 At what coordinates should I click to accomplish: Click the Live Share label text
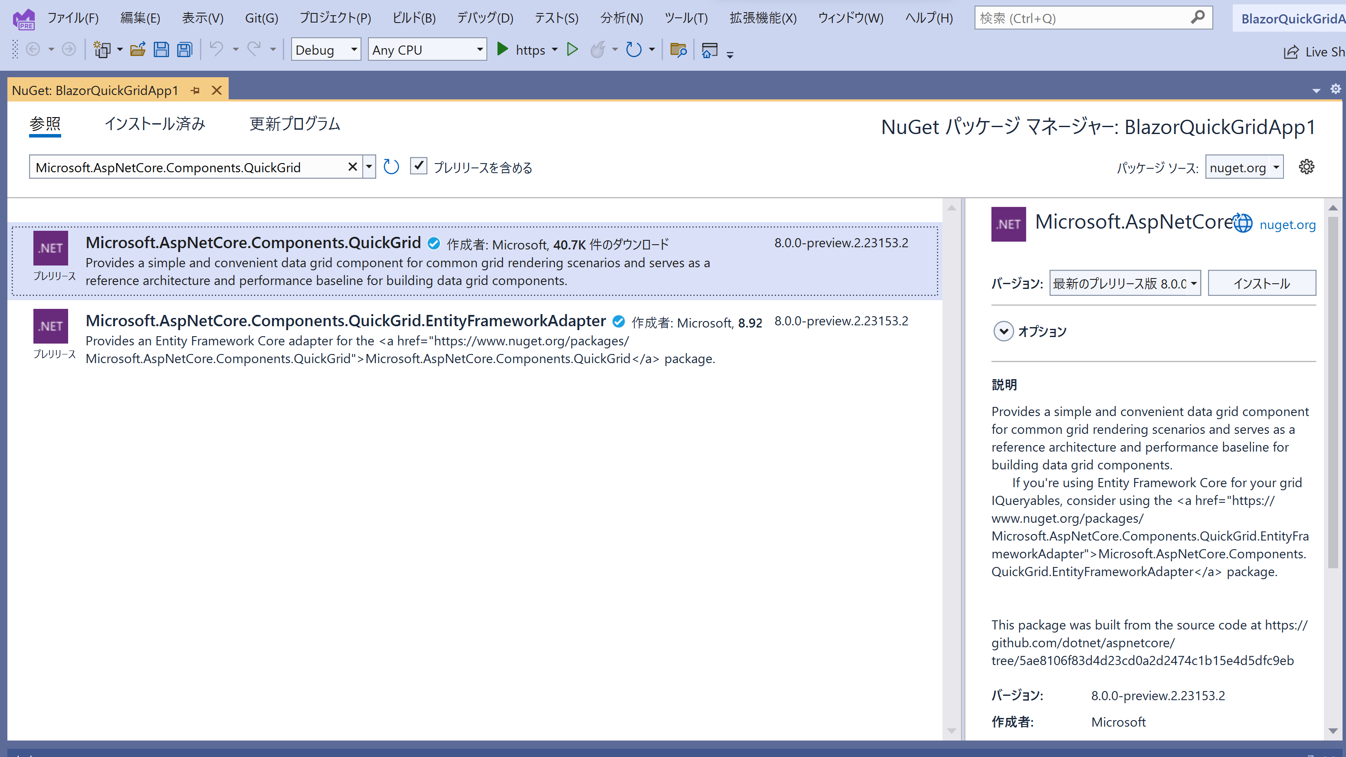tap(1325, 52)
